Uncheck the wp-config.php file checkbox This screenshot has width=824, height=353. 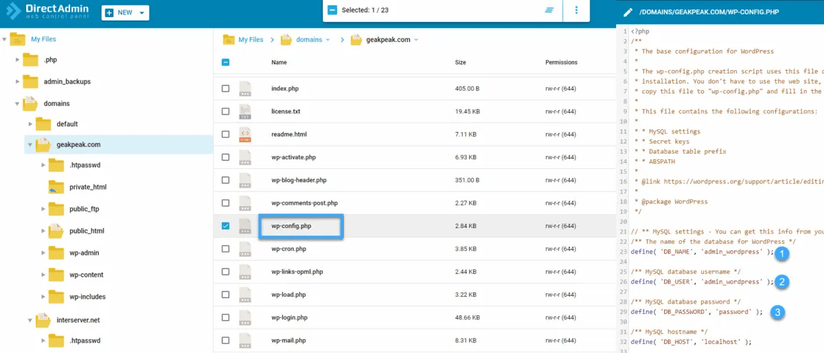tap(225, 226)
